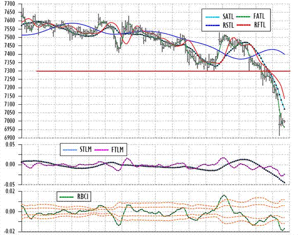The width and height of the screenshot is (298, 235).
Task: Click the -0.05 label on STLM panel axis
Action: (x=10, y=185)
